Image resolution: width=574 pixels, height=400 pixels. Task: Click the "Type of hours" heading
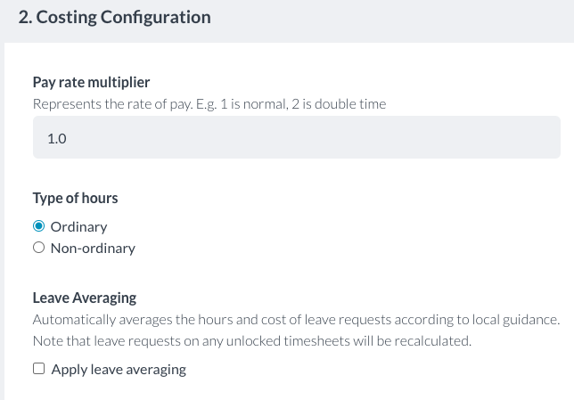[x=75, y=198]
